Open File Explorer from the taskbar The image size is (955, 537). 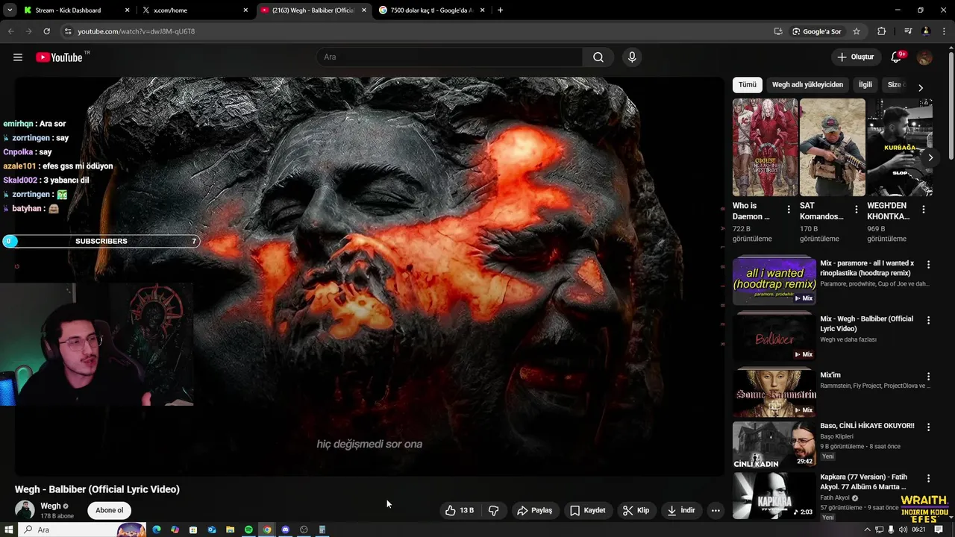pyautogui.click(x=230, y=530)
